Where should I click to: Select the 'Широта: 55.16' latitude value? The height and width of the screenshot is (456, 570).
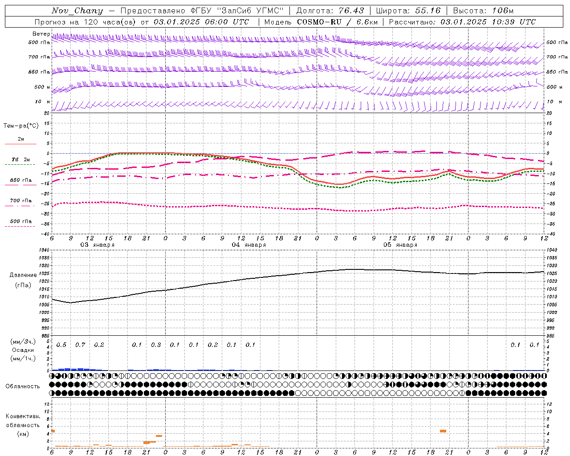click(408, 11)
